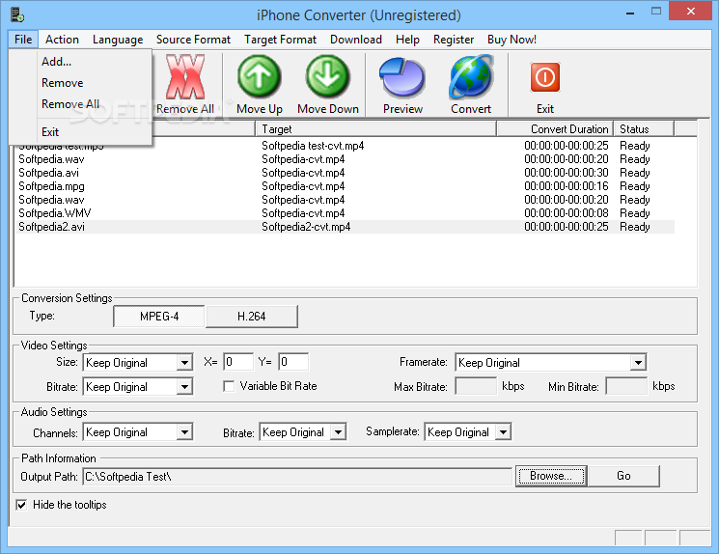Open the Target Format menu
This screenshot has width=719, height=554.
[280, 40]
